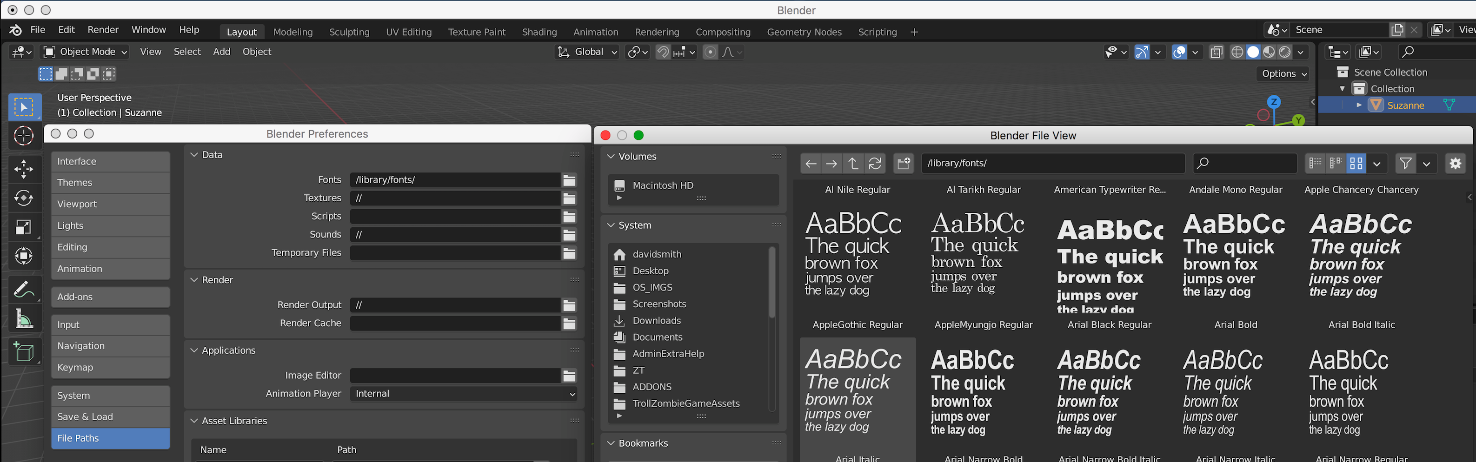Click folder icon next to Textures path

tap(569, 198)
